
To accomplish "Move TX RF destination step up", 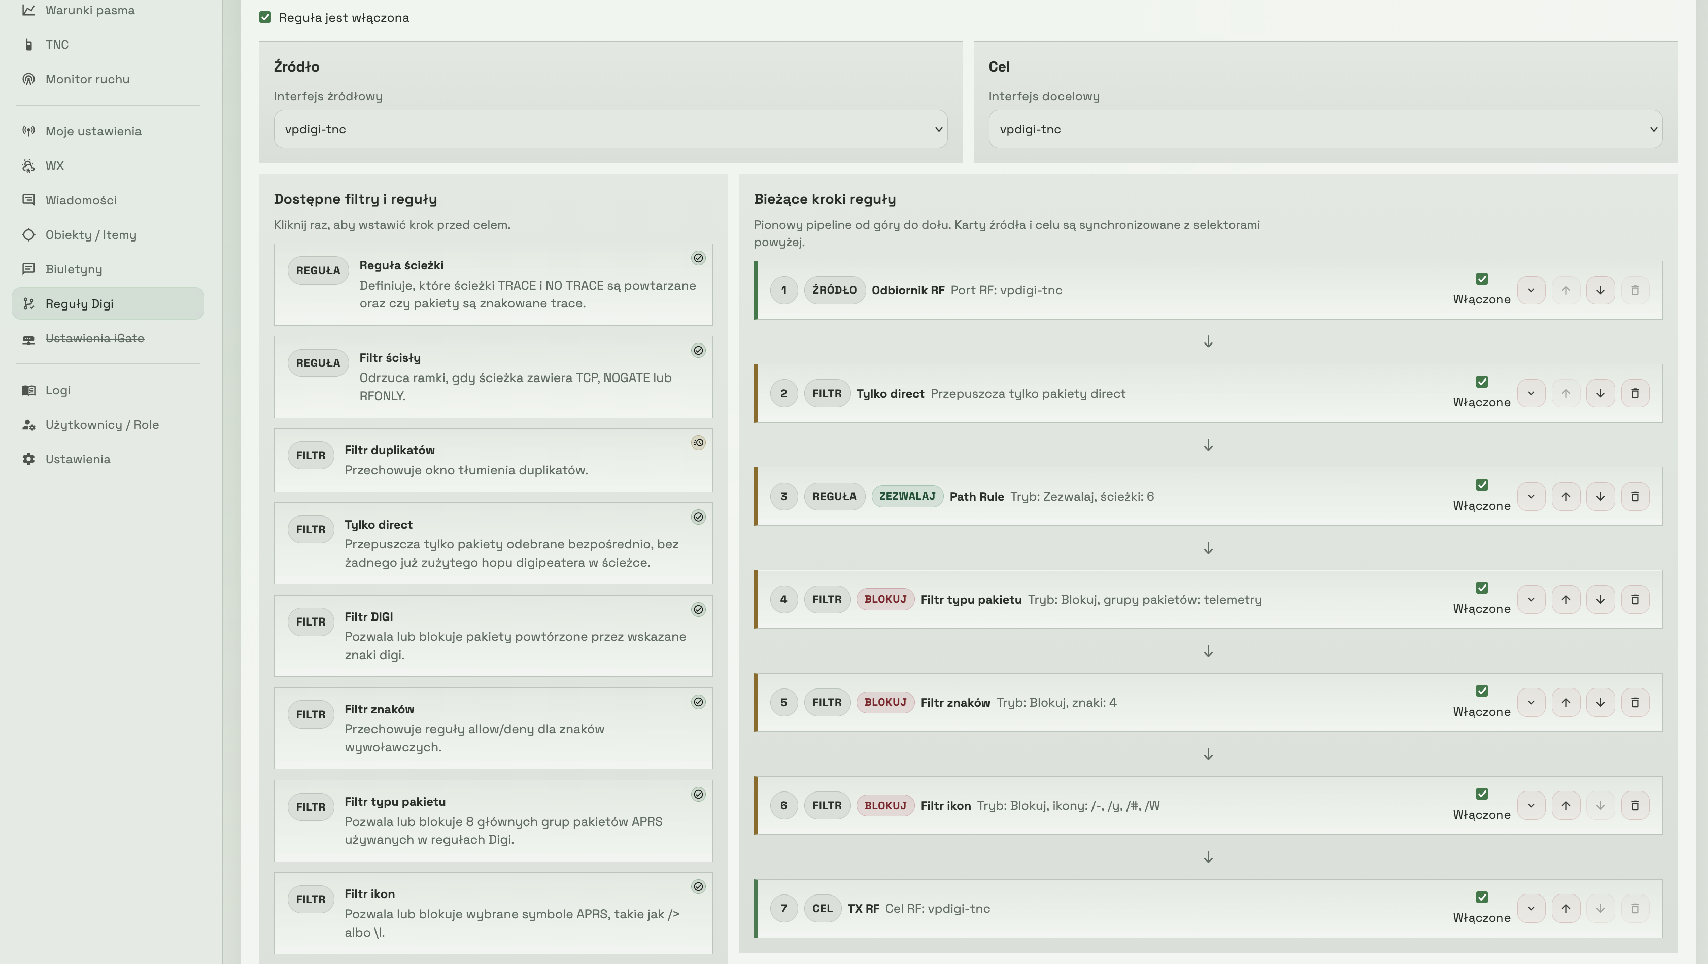I will click(x=1565, y=908).
